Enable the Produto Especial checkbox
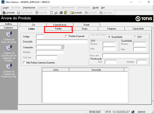This screenshot has height=114, width=154. click(x=66, y=36)
